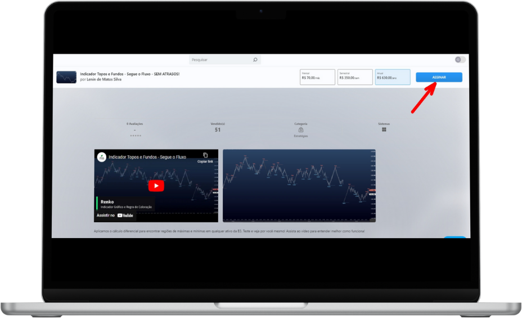
Task: Click the blue ASSINAR button
Action: point(439,77)
